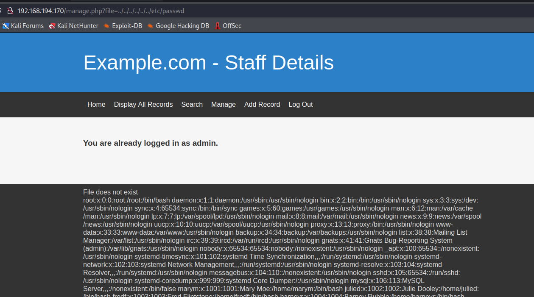The height and width of the screenshot is (297, 534).
Task: Click the File does not exist text
Action: coord(110,192)
